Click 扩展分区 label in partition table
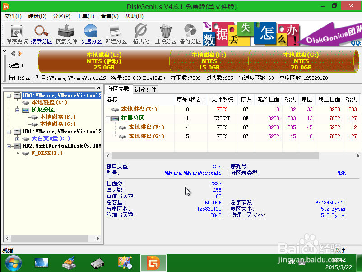362x272 pixels. (133, 118)
